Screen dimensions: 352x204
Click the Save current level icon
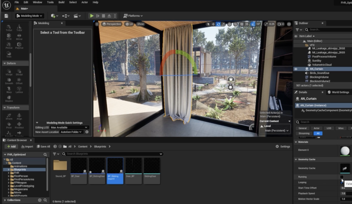click(6, 16)
